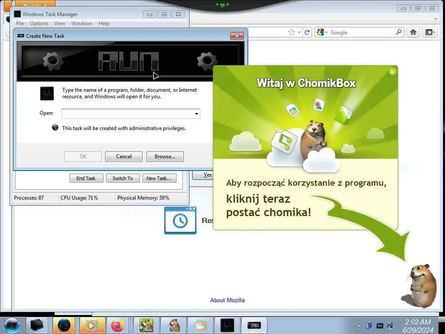This screenshot has height=334, width=445.
Task: Open the black box taskbar application
Action: 37,325
